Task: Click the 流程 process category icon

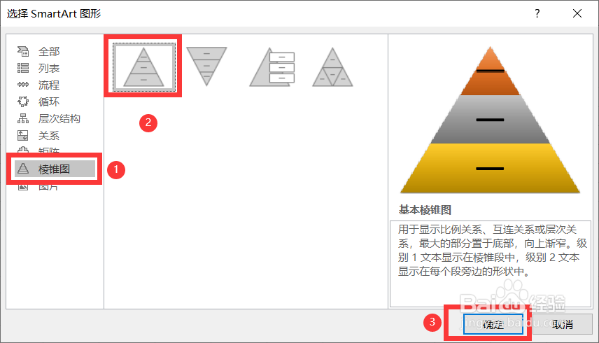Action: point(23,85)
